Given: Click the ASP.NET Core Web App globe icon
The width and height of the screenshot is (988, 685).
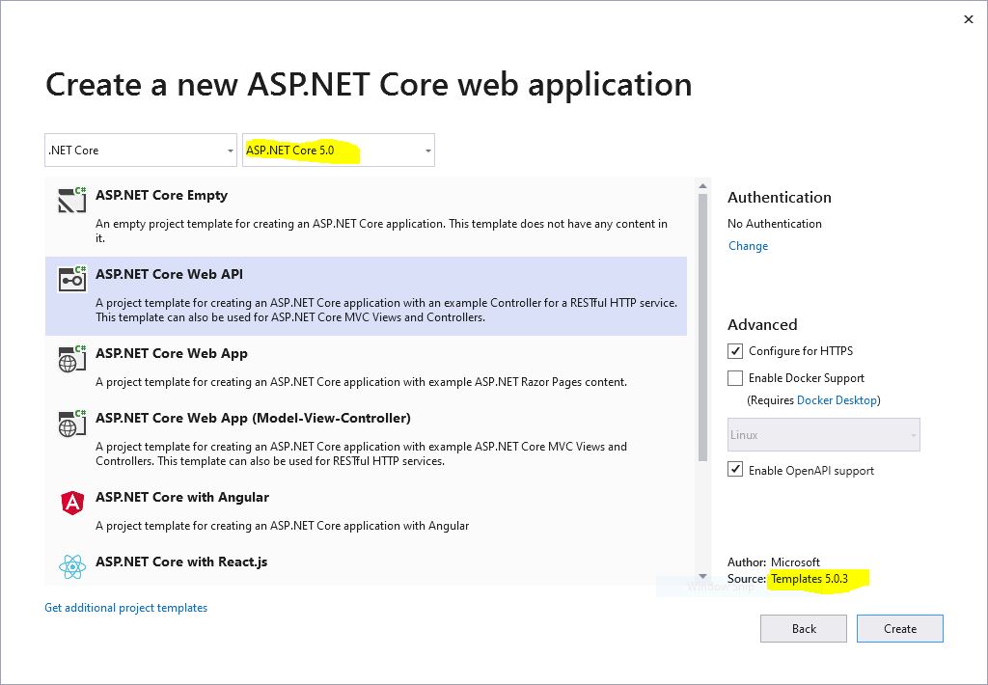Looking at the screenshot, I should pos(70,359).
